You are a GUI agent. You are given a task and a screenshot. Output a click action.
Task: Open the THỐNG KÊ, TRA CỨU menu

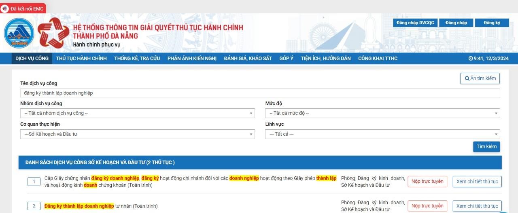[x=137, y=59]
